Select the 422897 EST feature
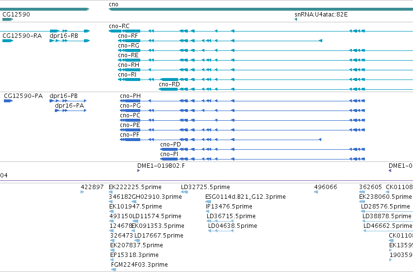Screen dimensions: 413x272 pyautogui.click(x=82, y=192)
